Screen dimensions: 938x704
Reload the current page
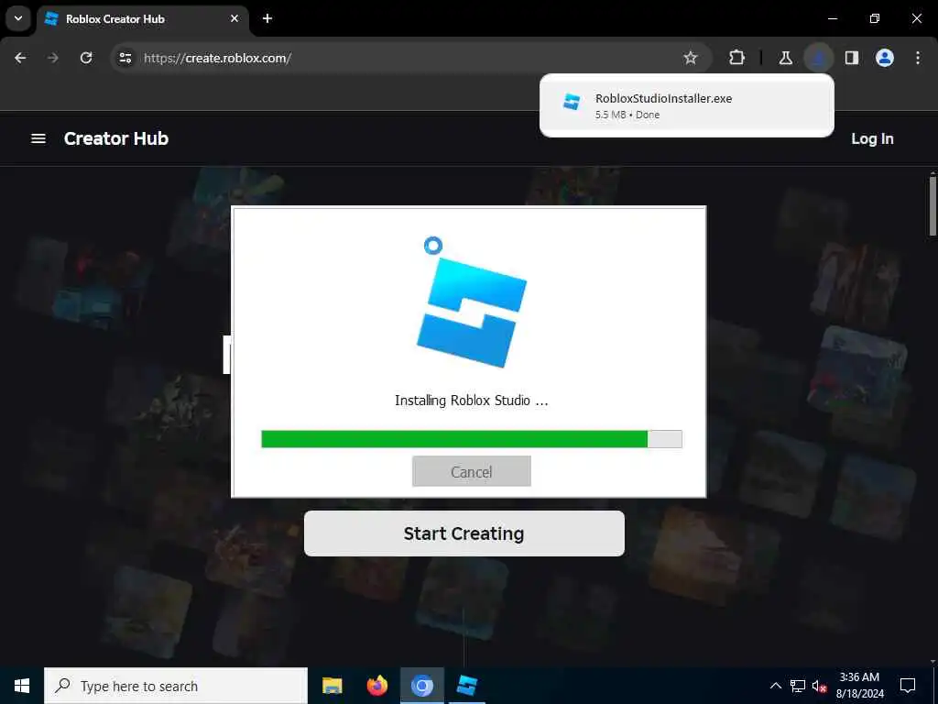click(x=86, y=58)
